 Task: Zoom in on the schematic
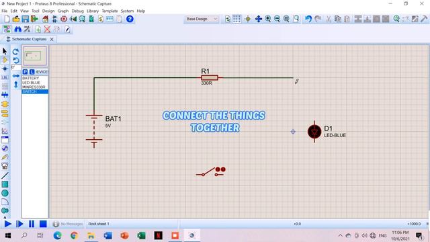(267, 19)
